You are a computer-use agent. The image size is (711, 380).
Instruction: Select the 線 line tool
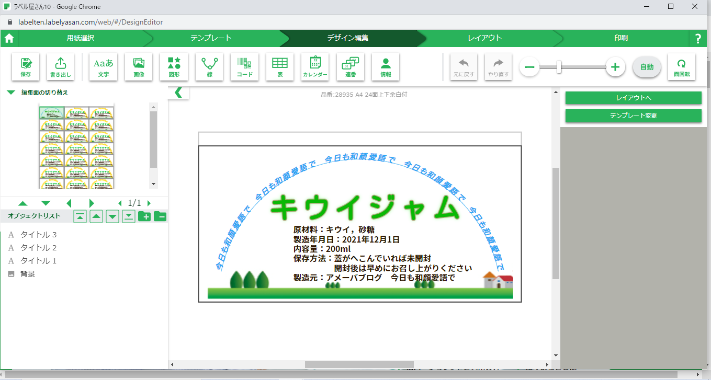pos(209,67)
